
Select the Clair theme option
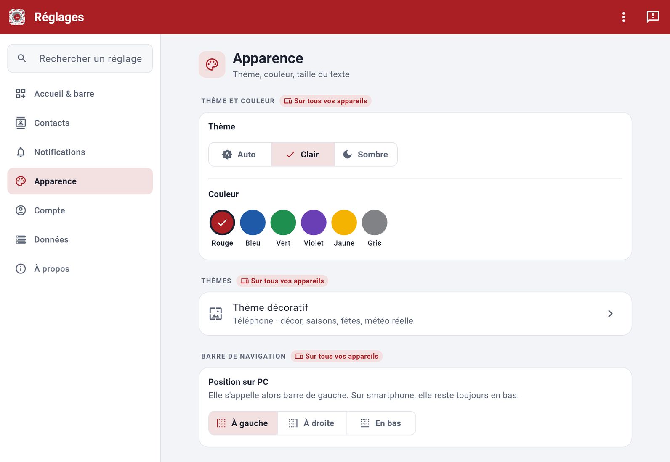tap(303, 155)
